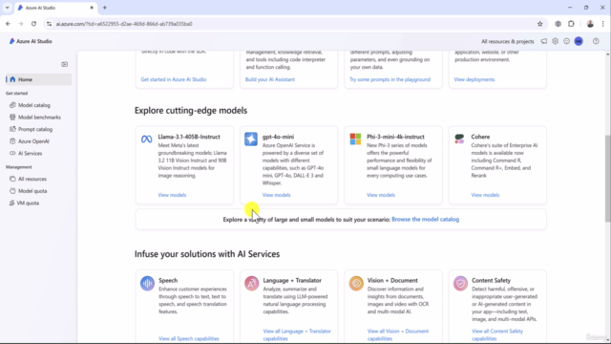The image size is (611, 344).
Task: Close the Azure AI Studio tab
Action: point(92,8)
